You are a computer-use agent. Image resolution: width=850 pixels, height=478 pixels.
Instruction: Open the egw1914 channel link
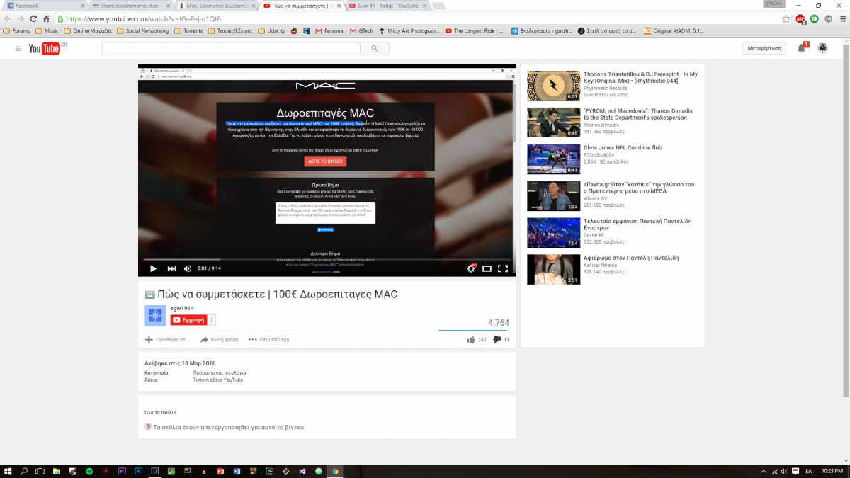tap(182, 309)
